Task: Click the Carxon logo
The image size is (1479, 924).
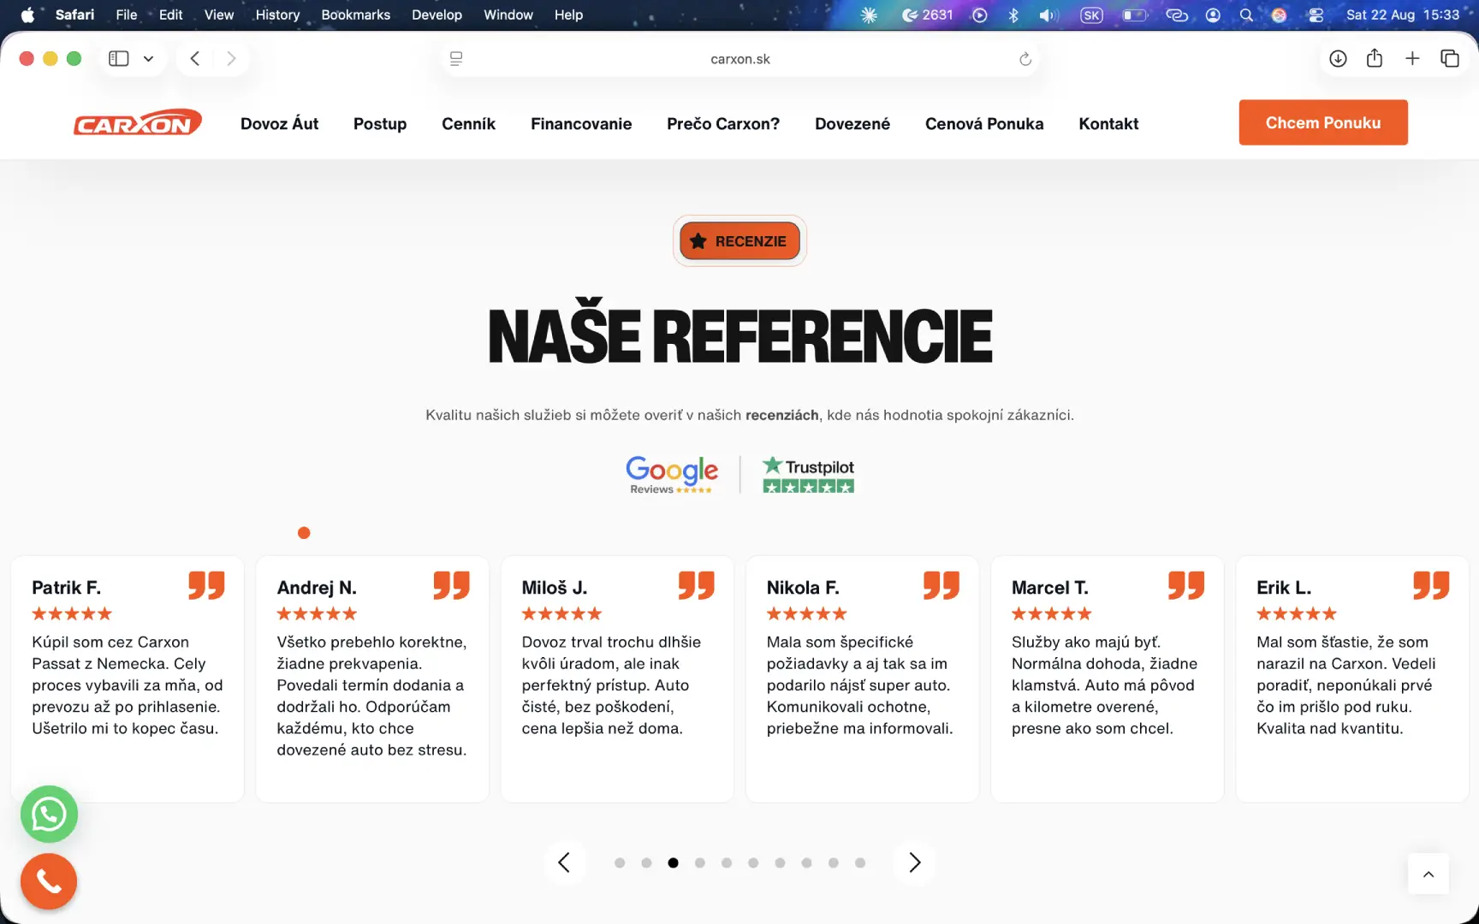Action: click(x=138, y=123)
